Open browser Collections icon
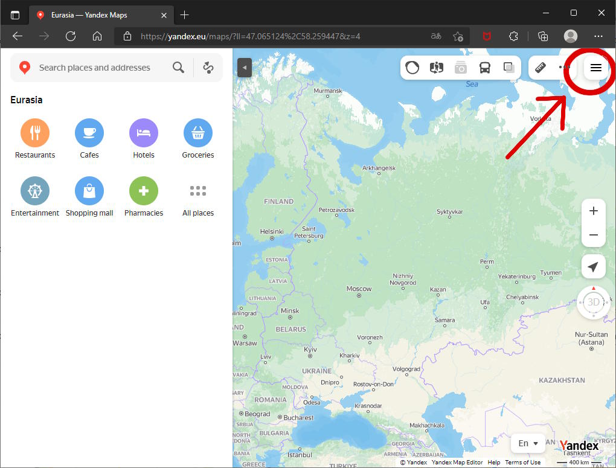The image size is (616, 468). (x=542, y=37)
